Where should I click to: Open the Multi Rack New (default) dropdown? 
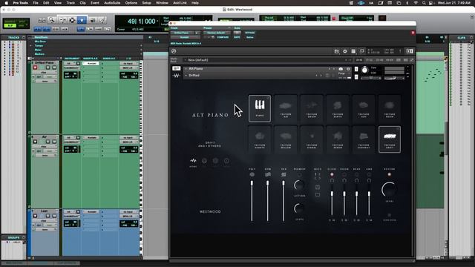(267, 60)
